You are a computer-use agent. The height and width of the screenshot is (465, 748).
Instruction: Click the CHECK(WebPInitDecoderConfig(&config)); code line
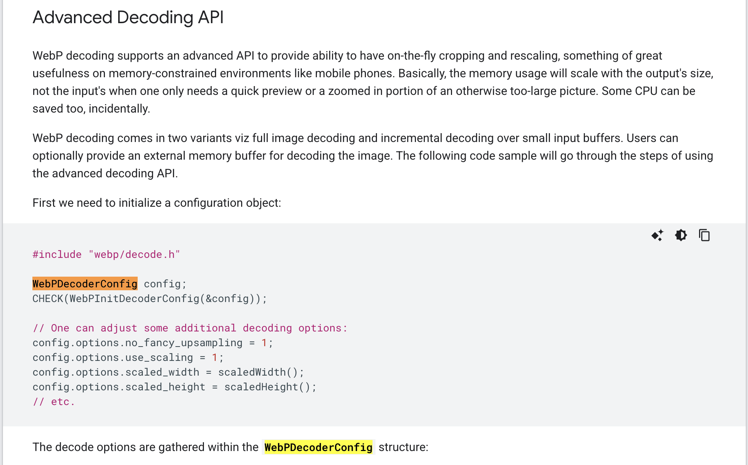click(149, 299)
